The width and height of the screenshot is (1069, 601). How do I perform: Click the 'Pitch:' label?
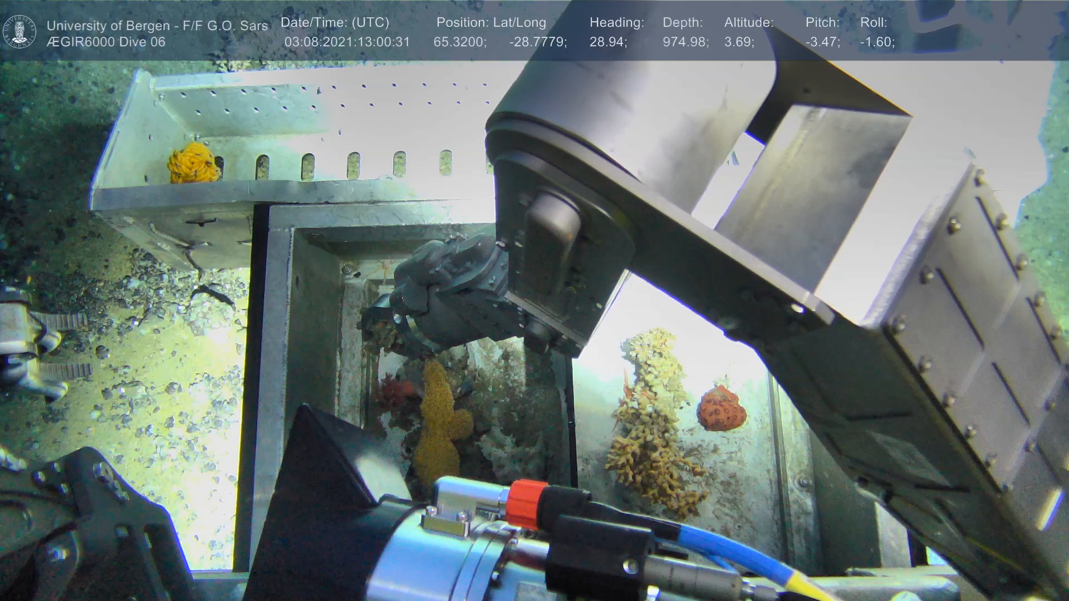(x=822, y=22)
